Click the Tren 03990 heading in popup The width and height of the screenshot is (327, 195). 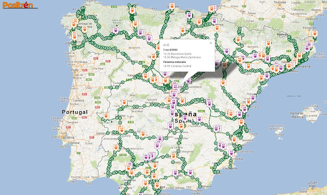(170, 50)
